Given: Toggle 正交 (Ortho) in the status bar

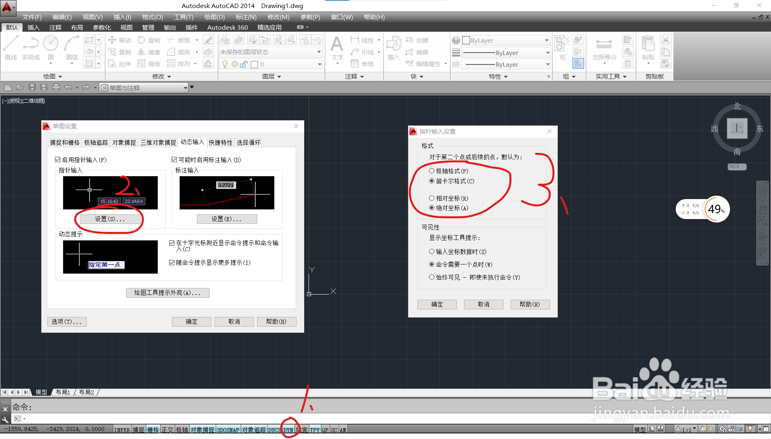Looking at the screenshot, I should pyautogui.click(x=168, y=430).
